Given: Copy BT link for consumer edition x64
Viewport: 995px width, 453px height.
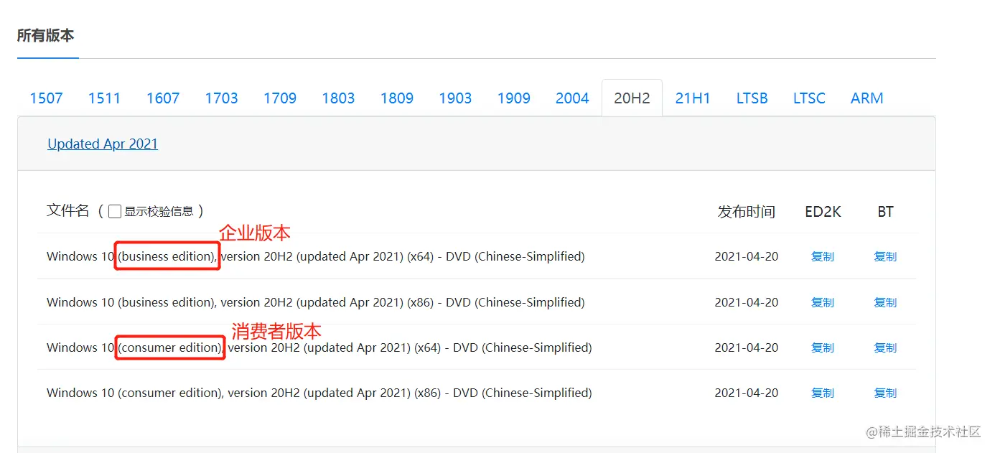Looking at the screenshot, I should pyautogui.click(x=885, y=347).
